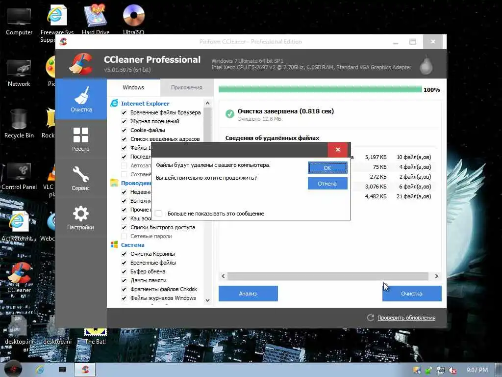Image resolution: width=502 pixels, height=377 pixels.
Task: Open Hard Drive desktop icon
Action: 96,19
